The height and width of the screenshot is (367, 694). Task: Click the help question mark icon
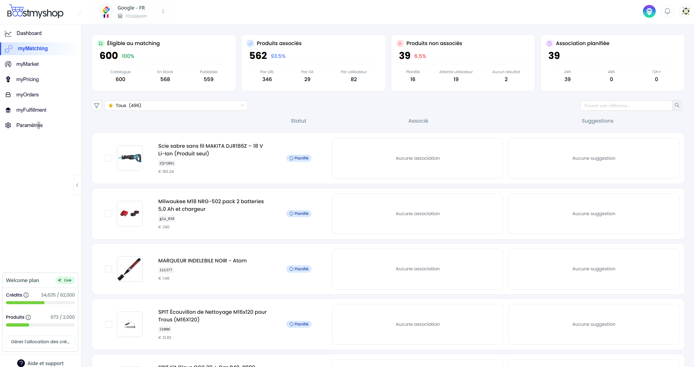tap(21, 363)
